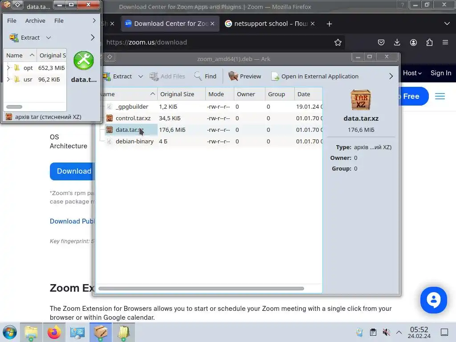Click show desktop icon in tray

[444, 332]
